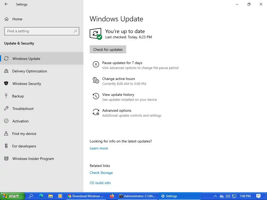Select Pause updates for 7 days
This screenshot has height=200, width=267.
point(136,65)
